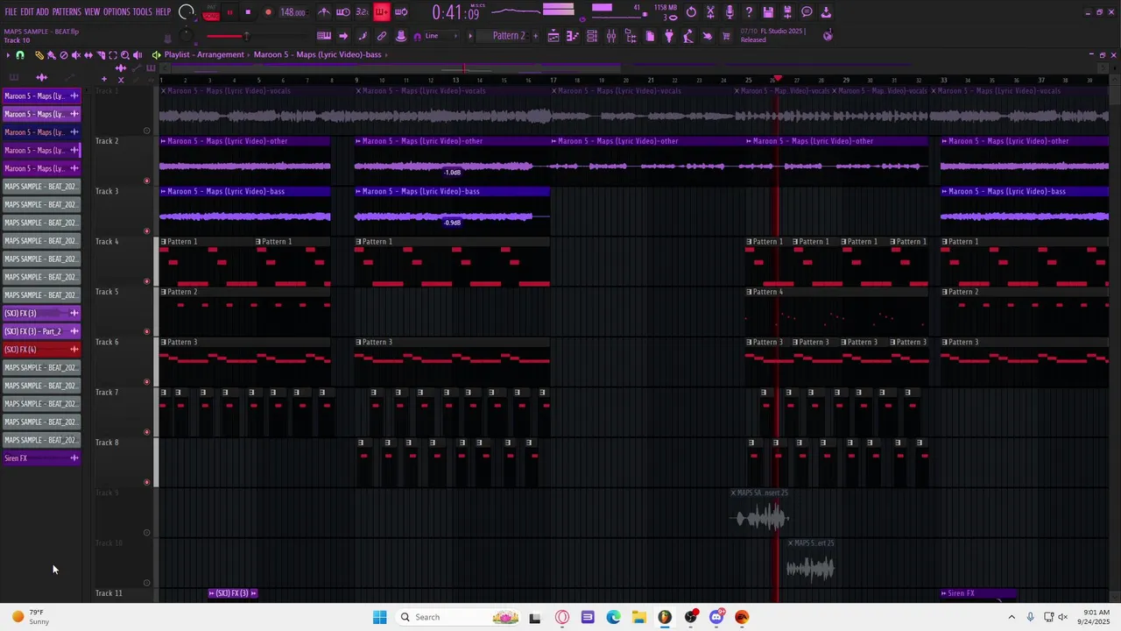Save new version icon
The height and width of the screenshot is (631, 1121).
point(787,12)
